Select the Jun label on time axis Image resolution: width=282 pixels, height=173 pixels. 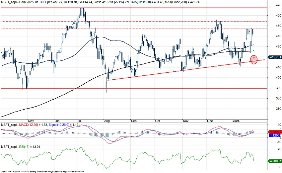[57, 121]
